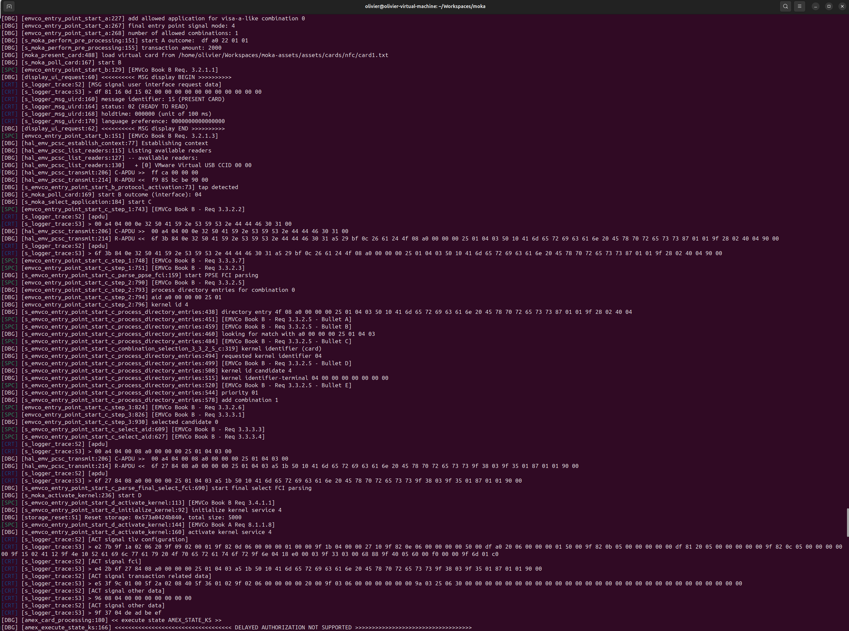Open the terminal search tool

point(785,6)
